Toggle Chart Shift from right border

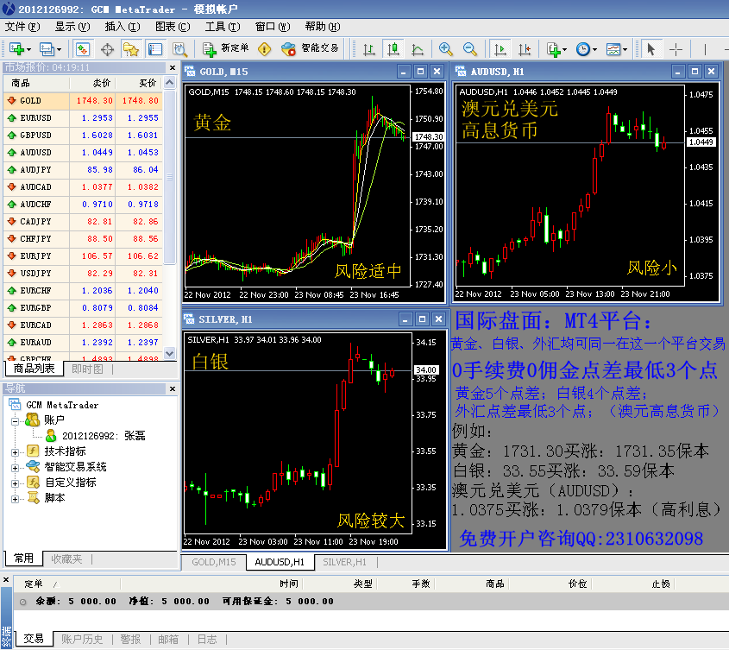[525, 49]
